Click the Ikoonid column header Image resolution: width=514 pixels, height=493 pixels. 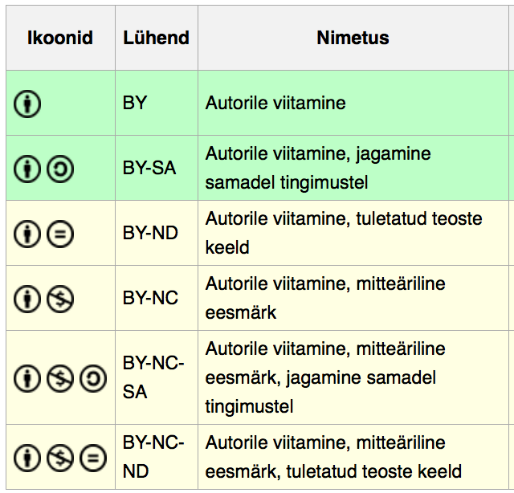(x=60, y=38)
